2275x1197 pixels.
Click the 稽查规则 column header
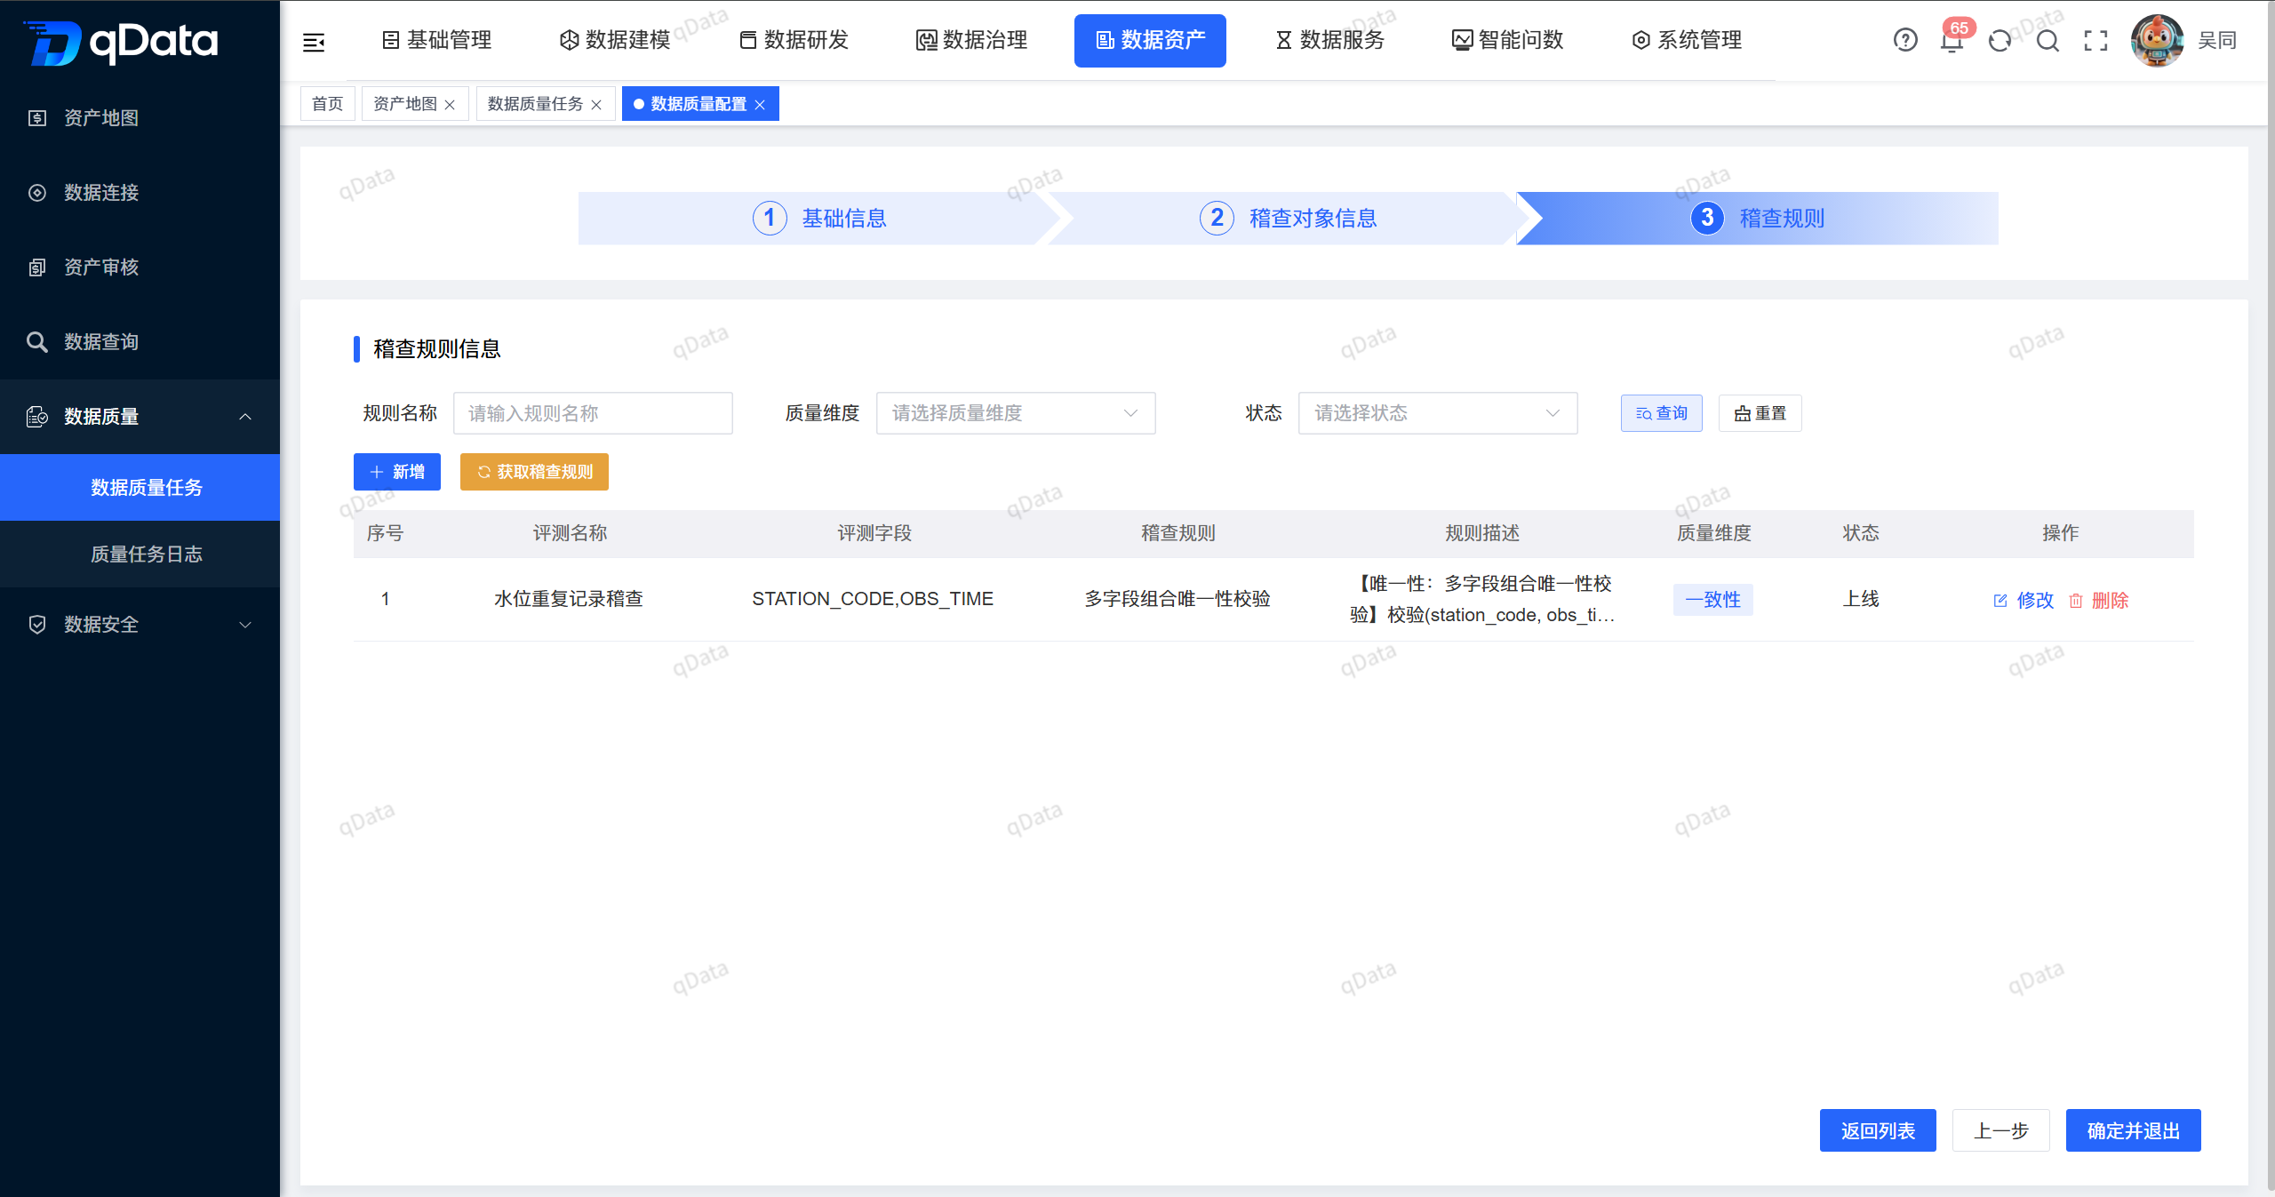[1178, 533]
